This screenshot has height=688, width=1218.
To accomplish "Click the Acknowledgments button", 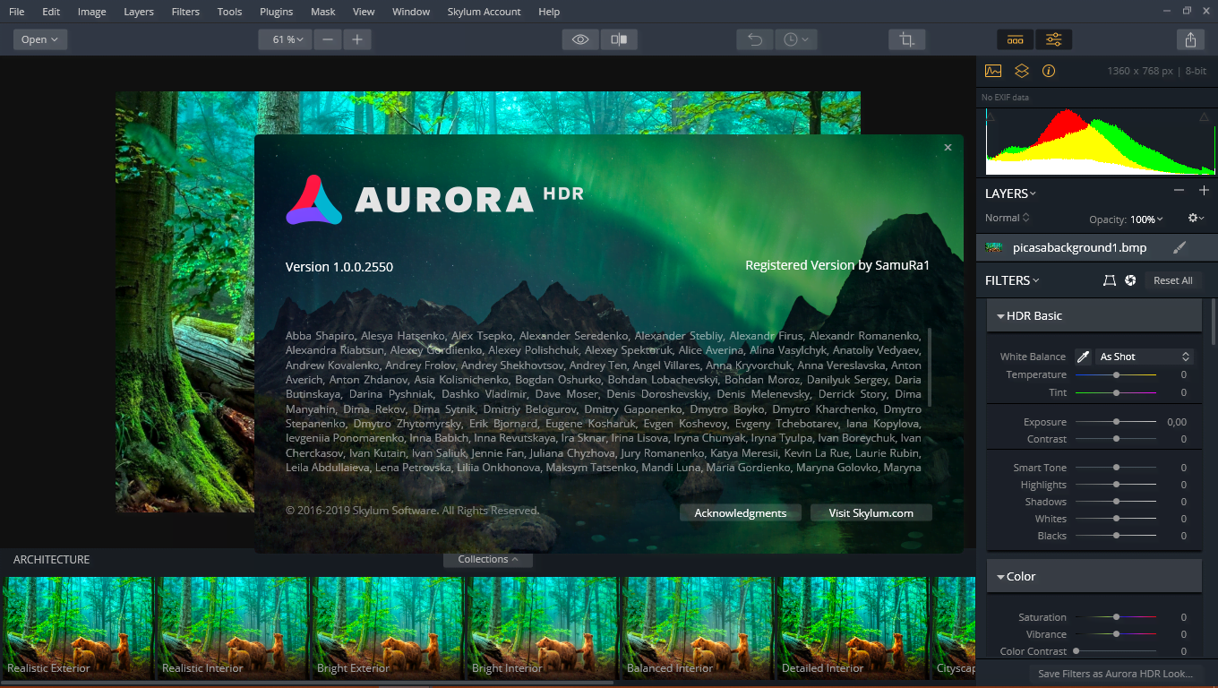I will [x=741, y=512].
